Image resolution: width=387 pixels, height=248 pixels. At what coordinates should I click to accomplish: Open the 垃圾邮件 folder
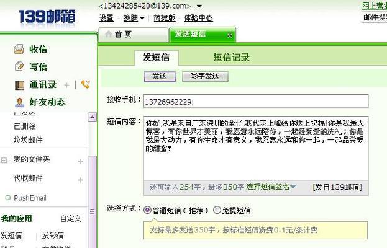[x=28, y=140]
